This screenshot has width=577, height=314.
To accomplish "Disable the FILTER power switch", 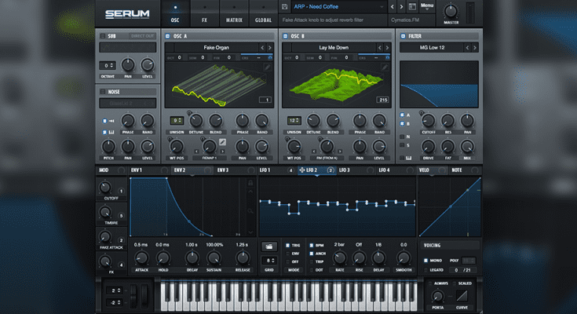I will click(x=403, y=36).
